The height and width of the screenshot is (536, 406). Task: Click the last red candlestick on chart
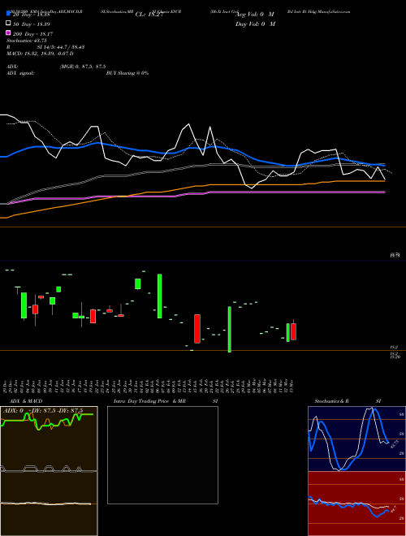[x=293, y=331]
